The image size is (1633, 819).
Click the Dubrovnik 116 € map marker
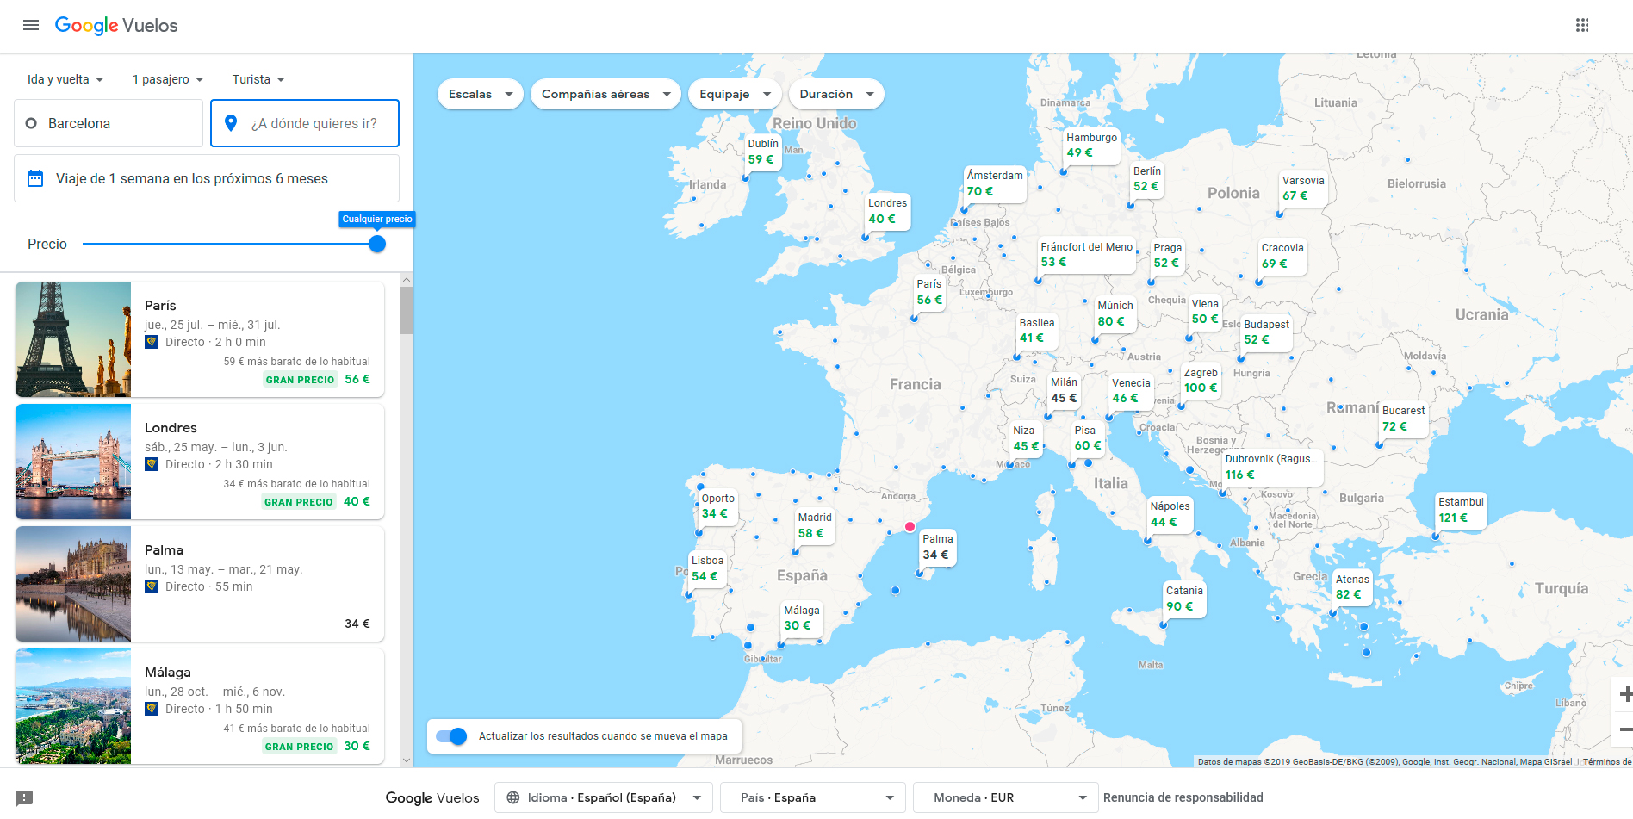(1271, 467)
